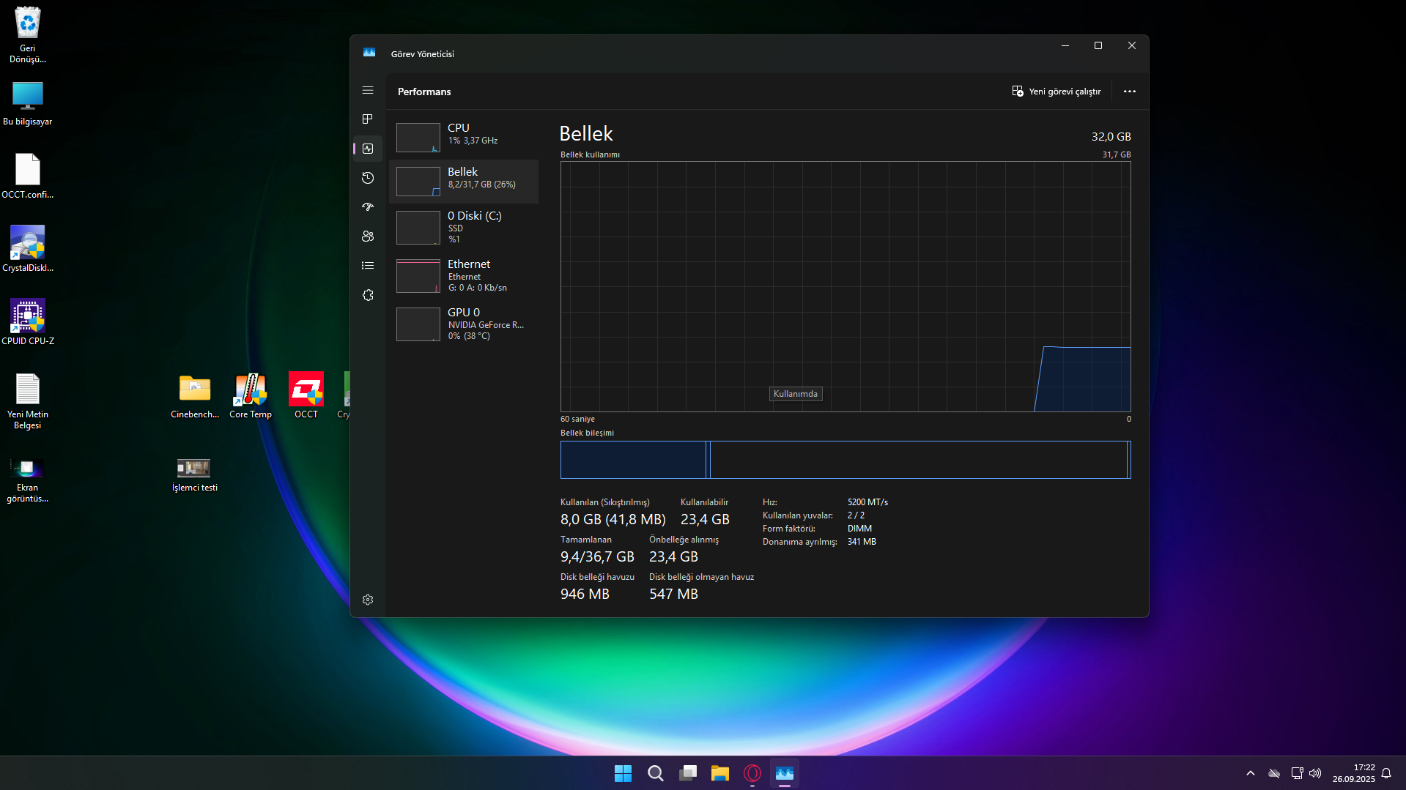This screenshot has height=790, width=1406.
Task: Open Task View from taskbar
Action: click(x=688, y=773)
